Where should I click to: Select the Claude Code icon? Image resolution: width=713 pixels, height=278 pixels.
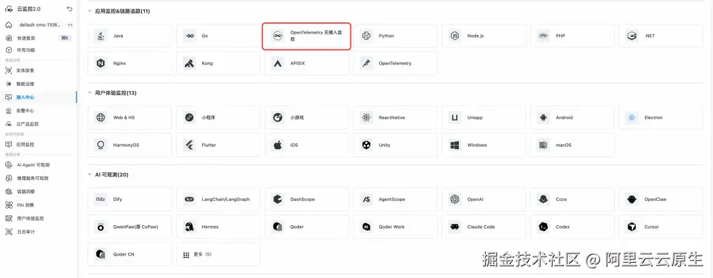click(455, 226)
